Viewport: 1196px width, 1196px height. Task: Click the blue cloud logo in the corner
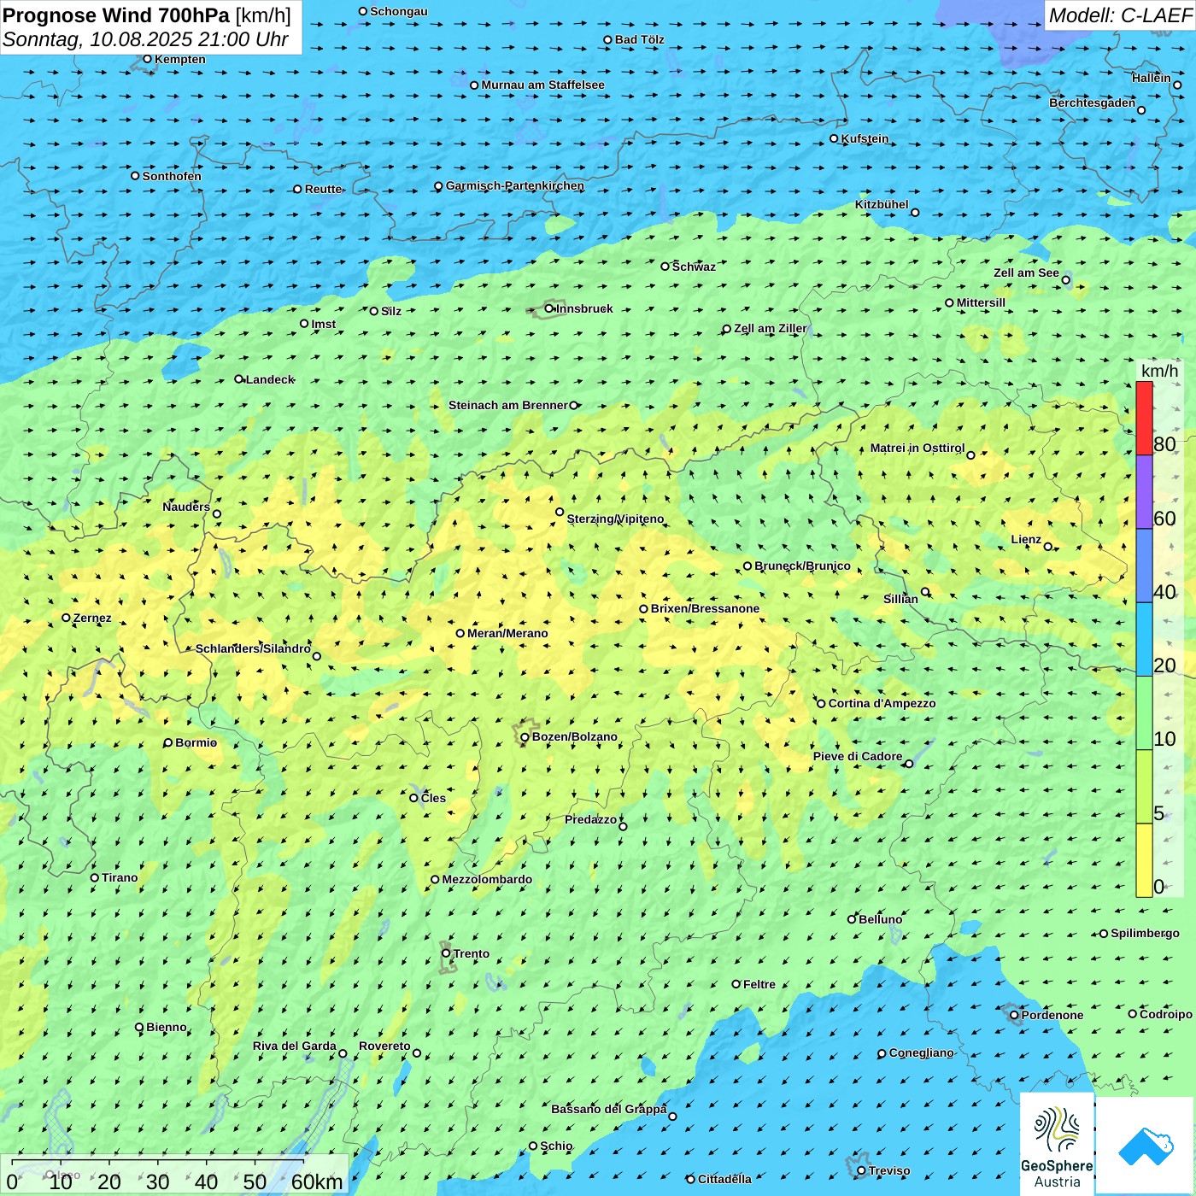point(1145,1145)
